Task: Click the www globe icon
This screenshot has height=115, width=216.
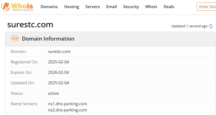Action: tap(15, 38)
